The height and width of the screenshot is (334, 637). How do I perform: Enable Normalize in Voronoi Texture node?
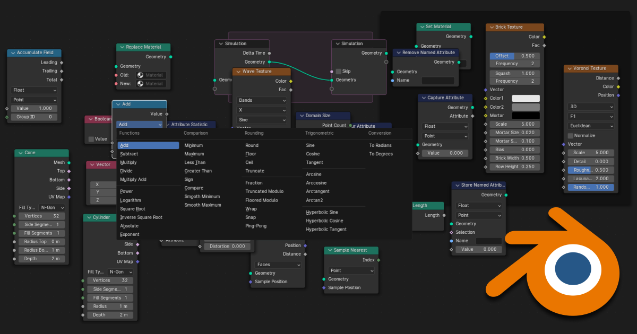pyautogui.click(x=571, y=136)
